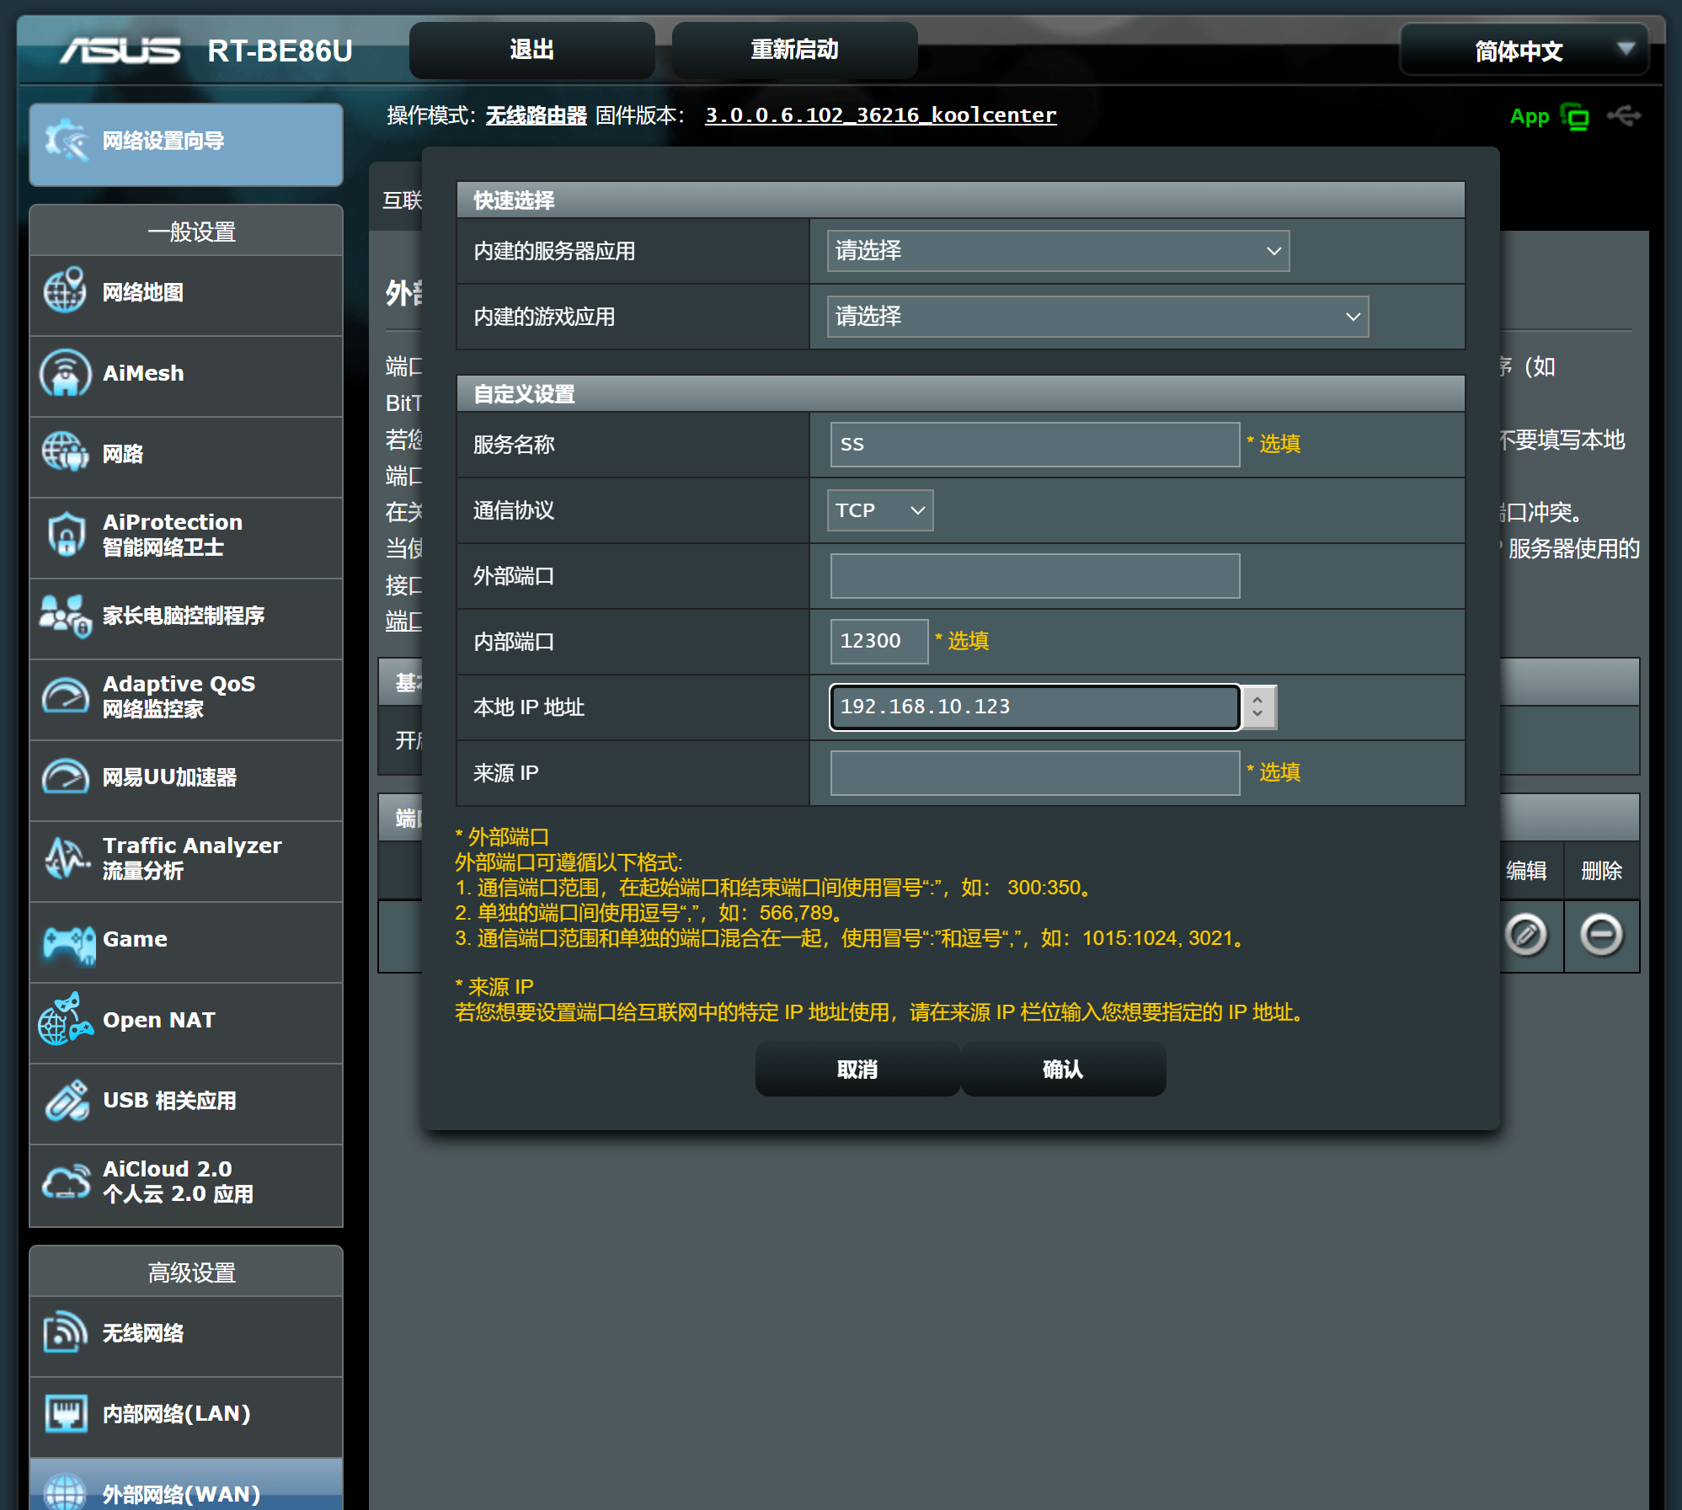Open the TCP protocol dropdown
The image size is (1682, 1510).
(x=880, y=510)
